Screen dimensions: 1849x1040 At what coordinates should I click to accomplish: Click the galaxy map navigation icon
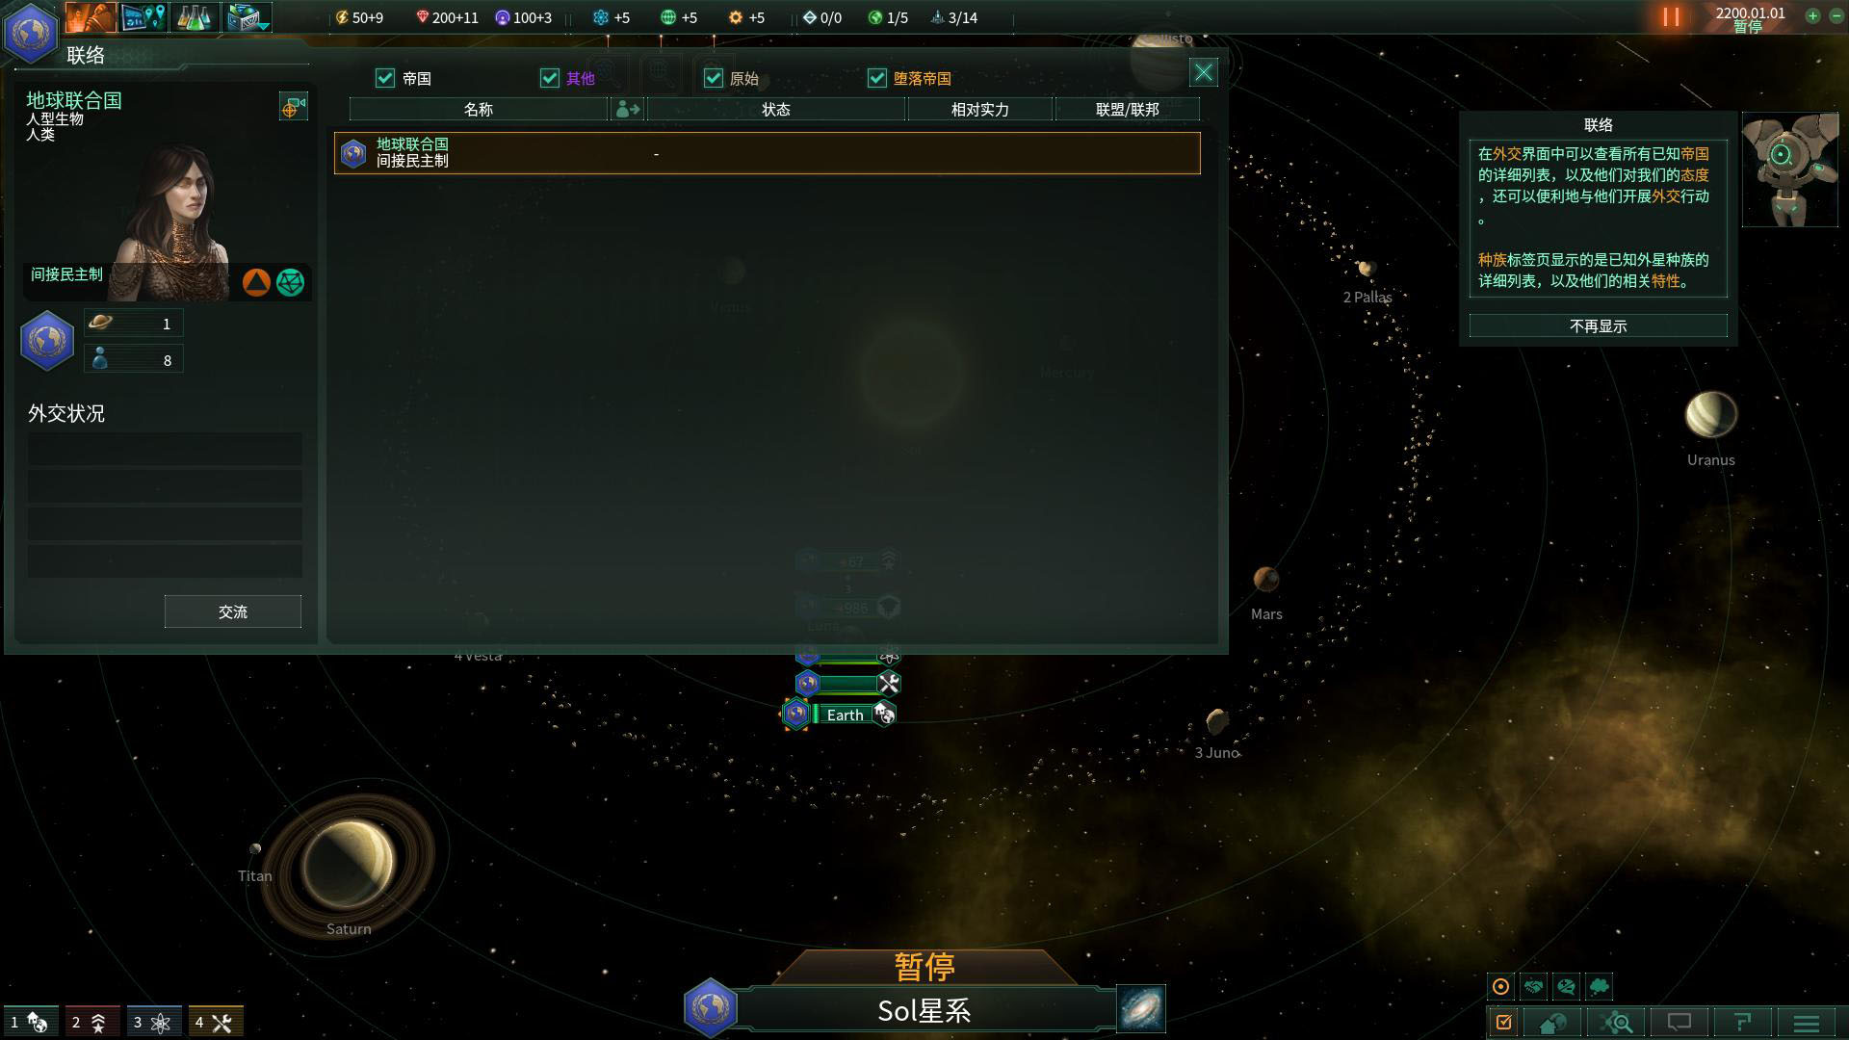click(1141, 1008)
